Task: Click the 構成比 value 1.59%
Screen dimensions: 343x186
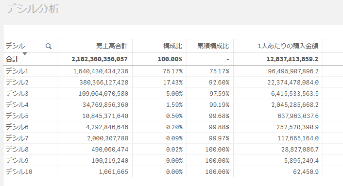Action: tap(174, 105)
